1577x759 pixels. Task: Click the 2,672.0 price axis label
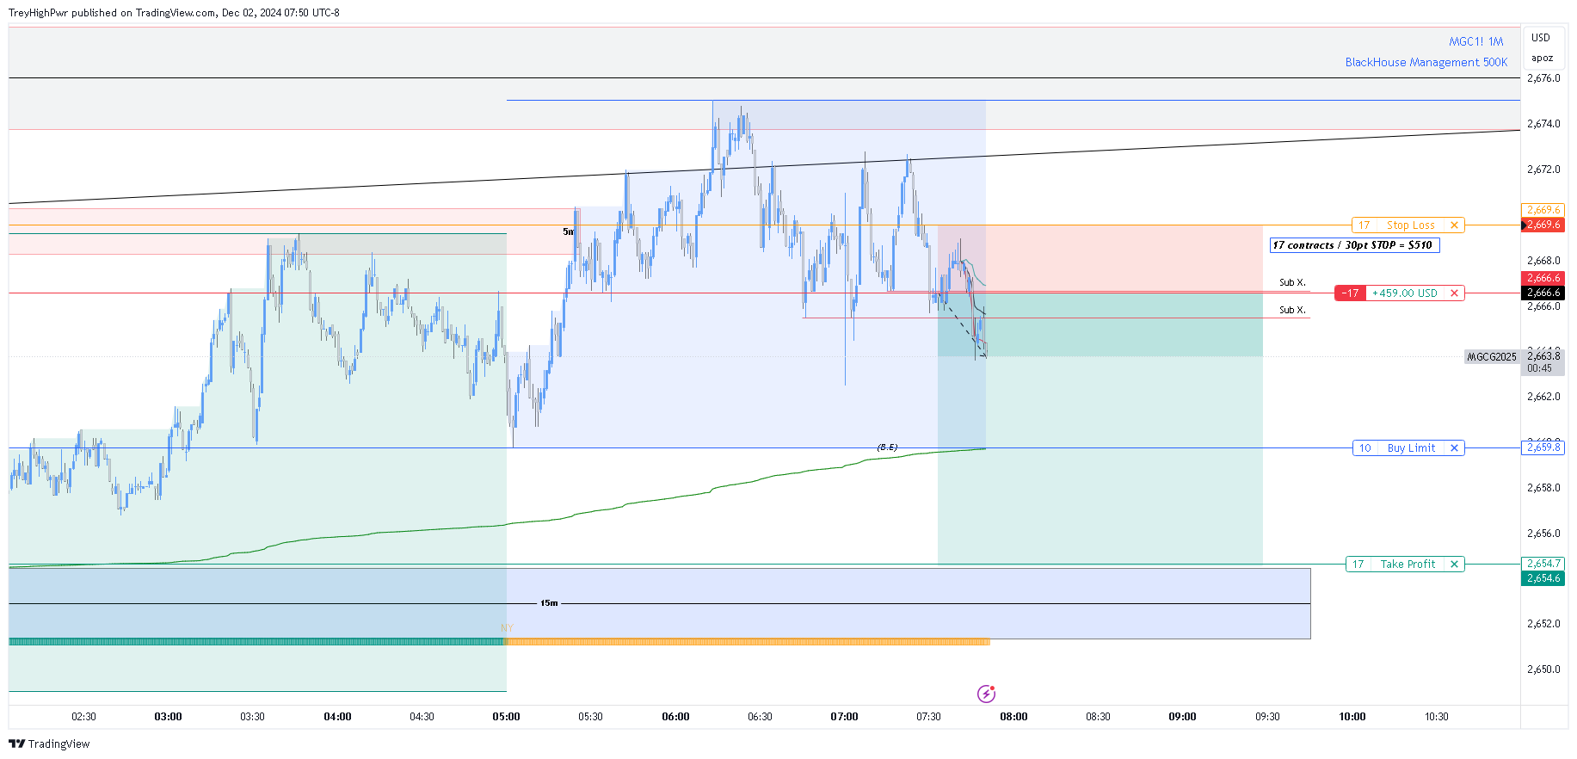[1543, 170]
